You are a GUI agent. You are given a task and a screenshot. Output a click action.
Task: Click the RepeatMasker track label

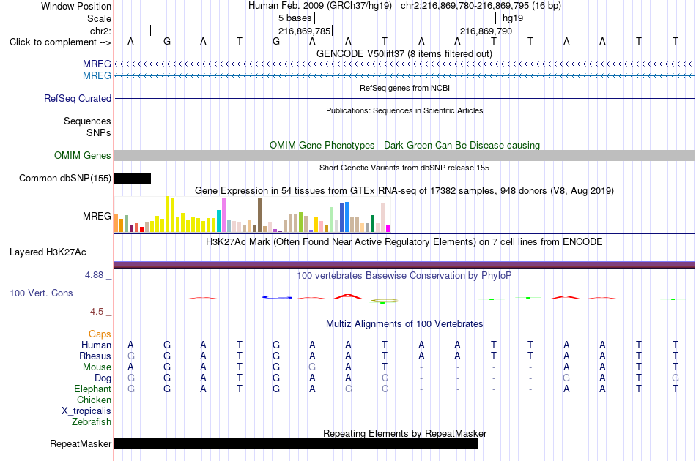81,443
